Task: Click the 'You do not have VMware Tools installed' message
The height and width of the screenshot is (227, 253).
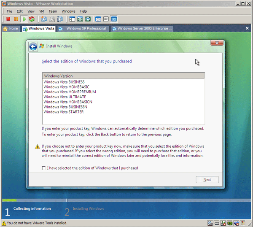Action: [37, 223]
